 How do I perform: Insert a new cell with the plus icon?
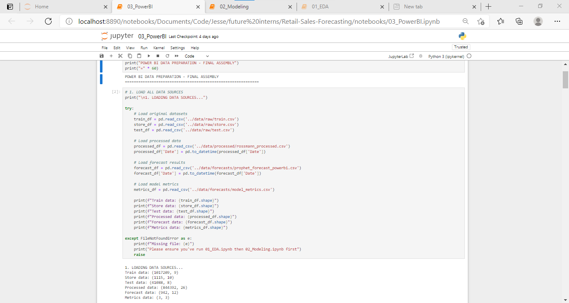pos(111,56)
